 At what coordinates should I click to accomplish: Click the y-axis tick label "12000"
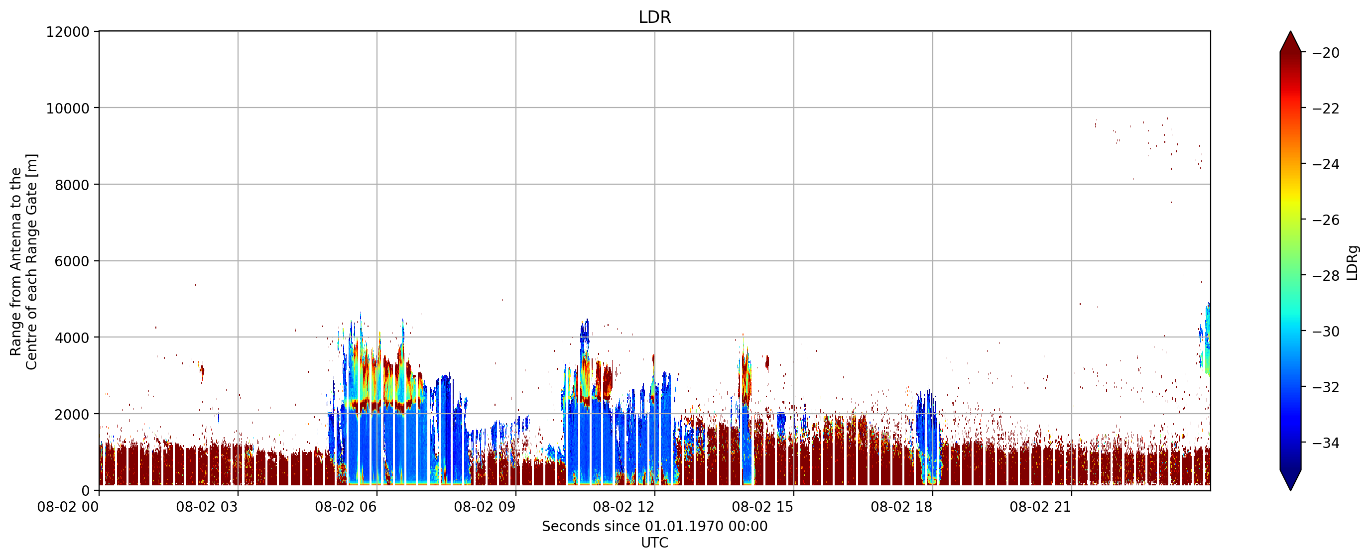tap(68, 32)
